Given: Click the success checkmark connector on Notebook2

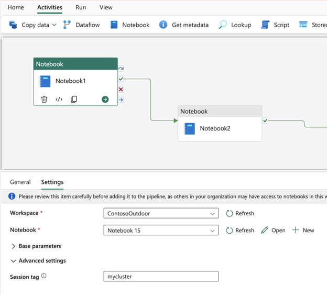Looking at the screenshot, I should pos(265,121).
